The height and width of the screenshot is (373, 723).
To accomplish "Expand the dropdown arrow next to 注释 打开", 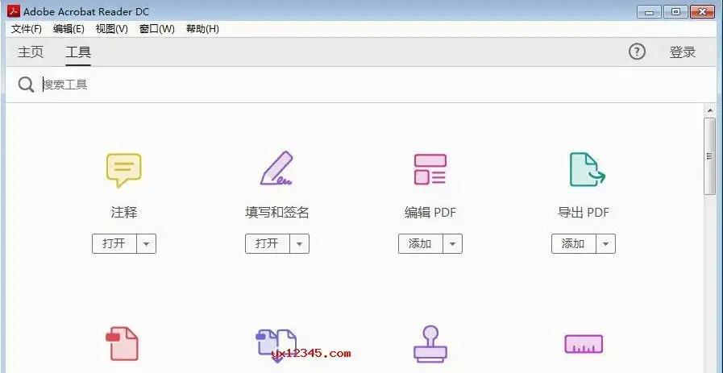I will tap(147, 243).
